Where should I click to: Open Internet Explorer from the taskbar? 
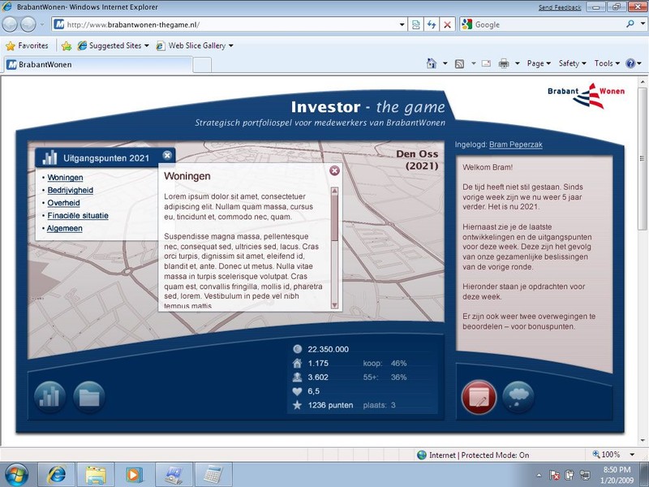click(x=57, y=472)
